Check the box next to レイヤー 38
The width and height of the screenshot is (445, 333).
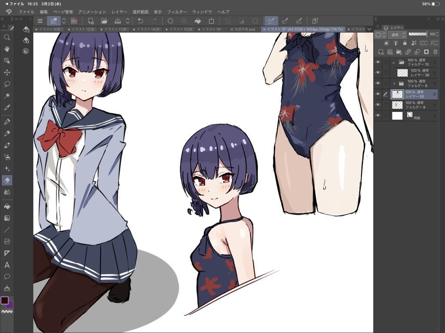tap(386, 73)
